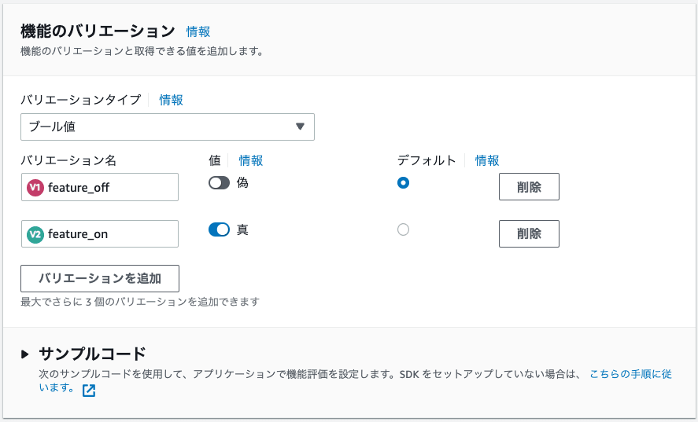This screenshot has height=422, width=698.
Task: Open 情報 link next to 機能のバリエーション
Action: [198, 31]
